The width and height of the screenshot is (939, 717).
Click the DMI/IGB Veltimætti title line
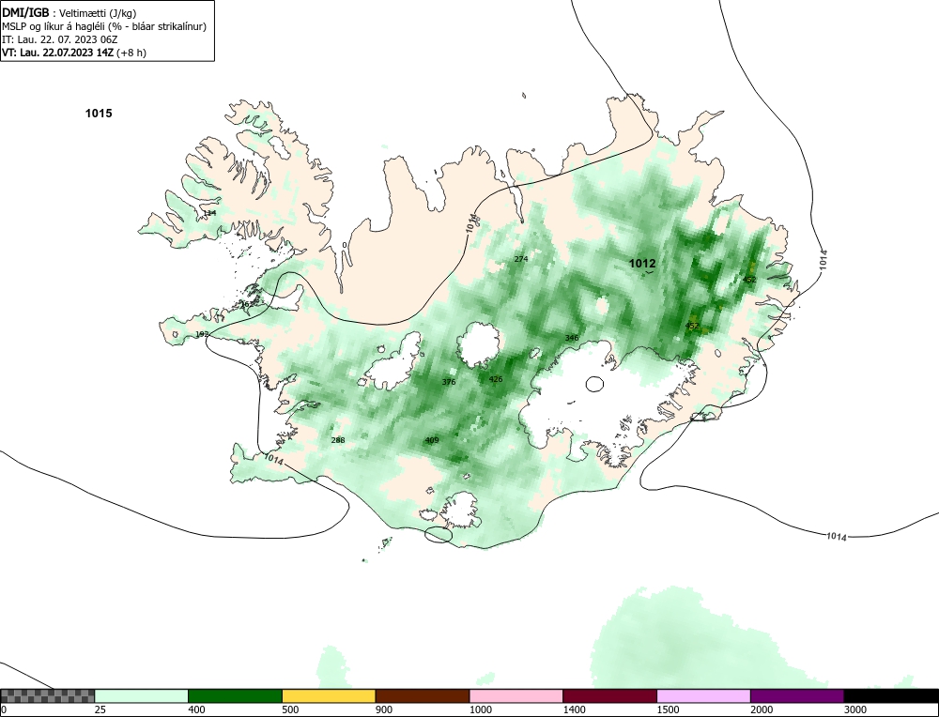69,13
